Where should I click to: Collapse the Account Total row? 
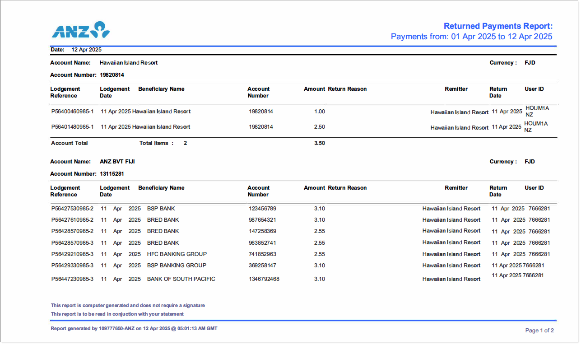pyautogui.click(x=69, y=143)
